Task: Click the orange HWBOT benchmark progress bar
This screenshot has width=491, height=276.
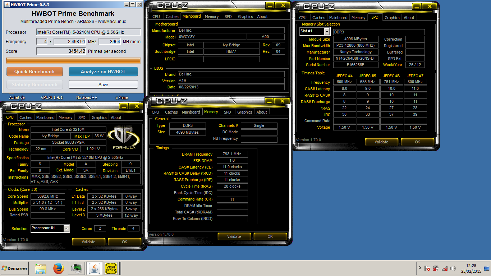Action: (x=73, y=61)
